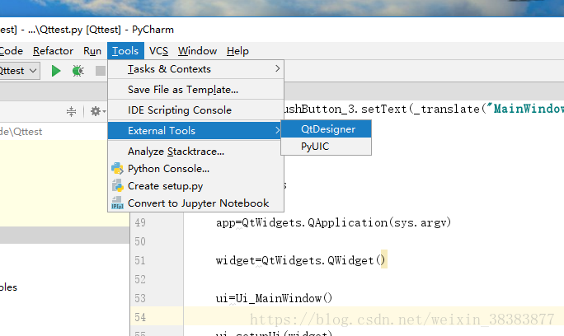Open the Run menu
This screenshot has width=564, height=336.
pos(92,51)
